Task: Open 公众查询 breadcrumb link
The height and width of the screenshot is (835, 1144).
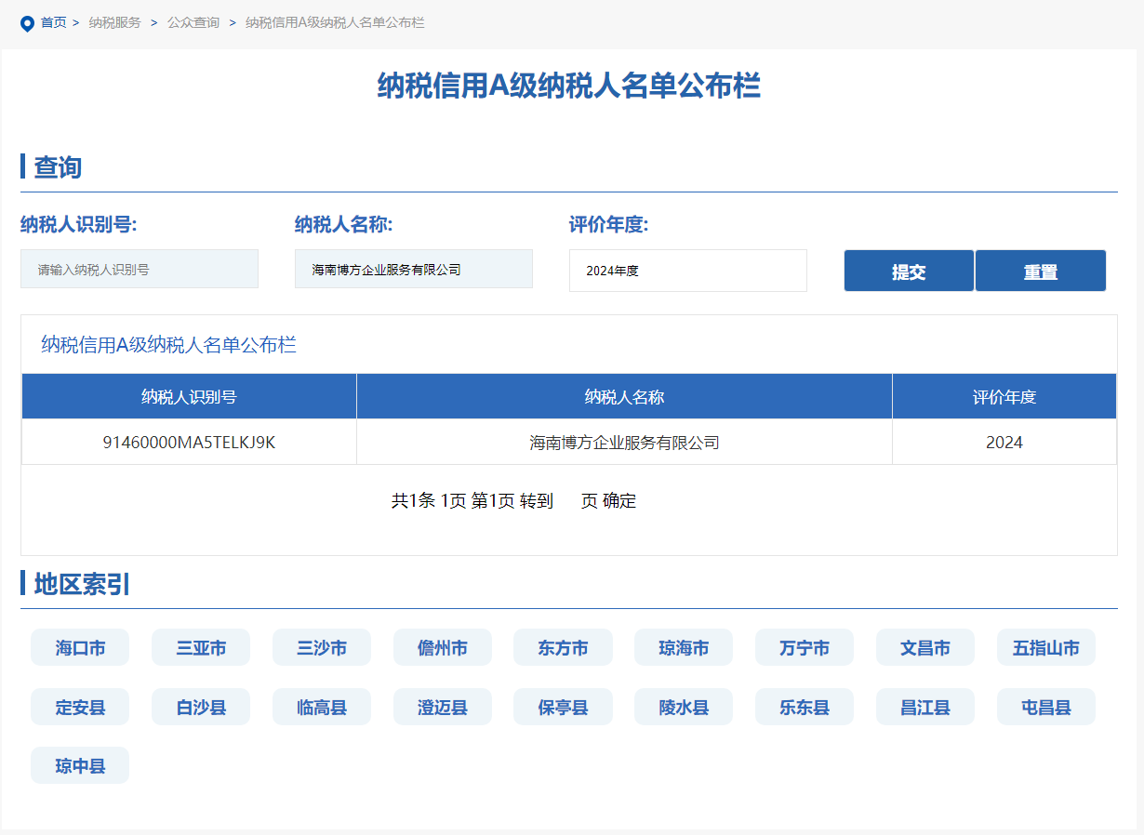Action: (193, 22)
